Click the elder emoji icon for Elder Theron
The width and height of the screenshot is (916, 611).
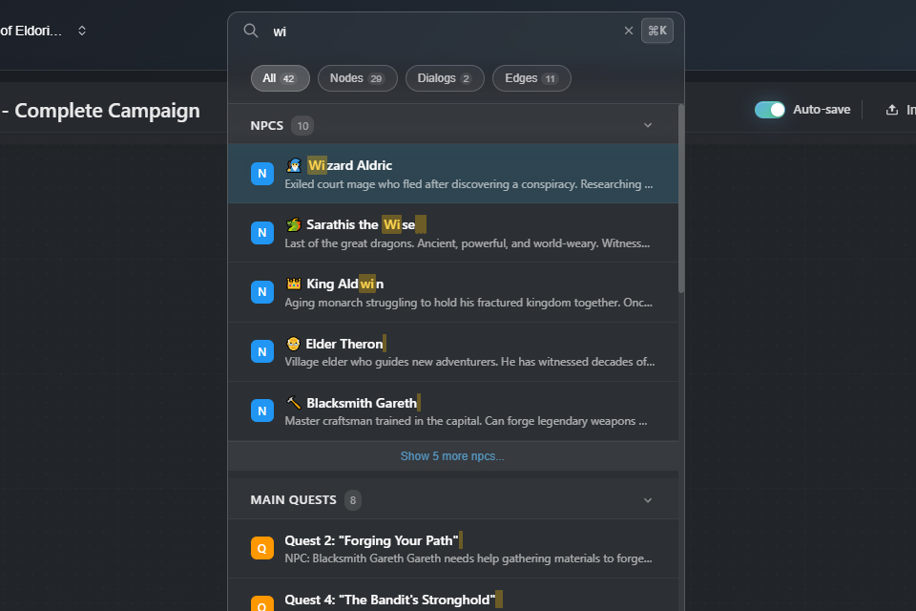pos(295,343)
